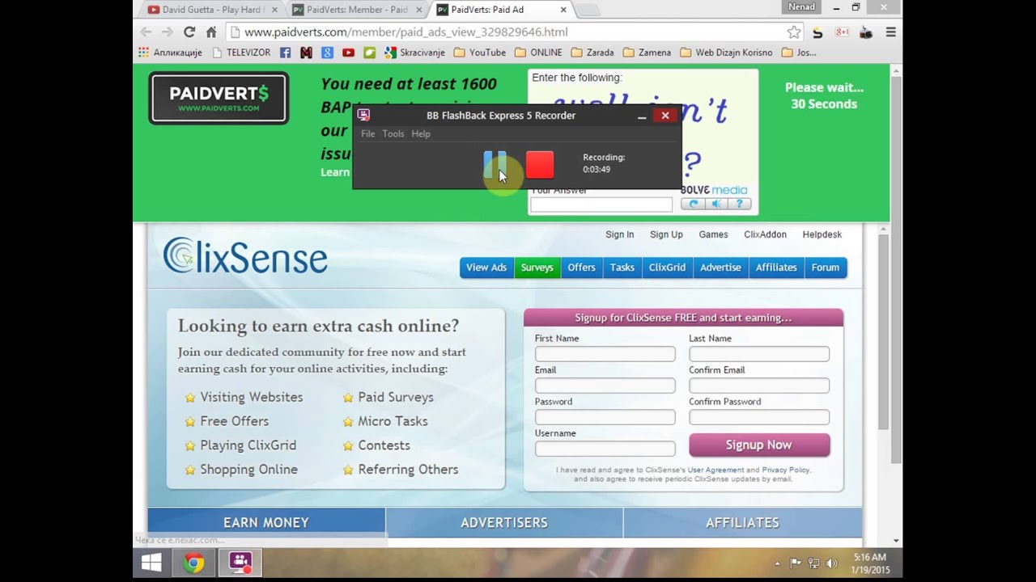Screen dimensions: 1036x582
Task: Pause the FlashBack recording
Action: (495, 165)
